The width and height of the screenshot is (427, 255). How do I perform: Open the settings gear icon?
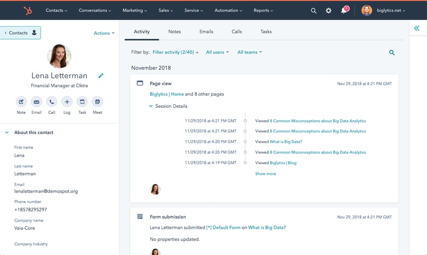(328, 11)
